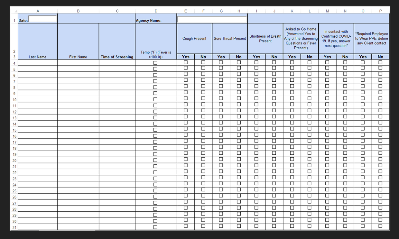Click the First Name cell in row 4
The width and height of the screenshot is (399, 239).
[x=78, y=63]
